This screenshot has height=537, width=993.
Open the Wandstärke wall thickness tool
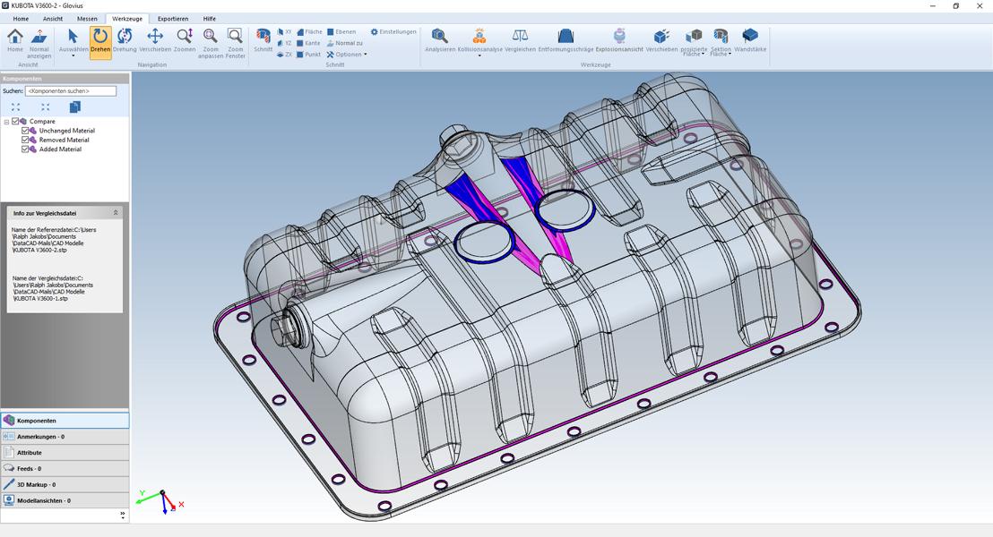750,41
